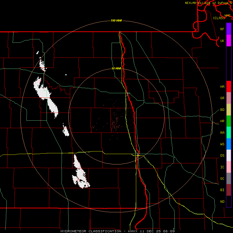The height and width of the screenshot is (233, 233).
Task: Click the brown BI legend color swatch
Action: (229, 190)
